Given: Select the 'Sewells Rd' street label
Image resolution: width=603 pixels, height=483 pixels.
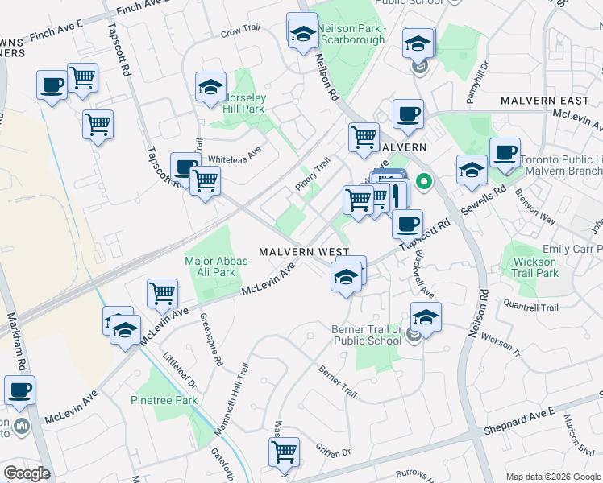Looking at the screenshot, I should (483, 200).
